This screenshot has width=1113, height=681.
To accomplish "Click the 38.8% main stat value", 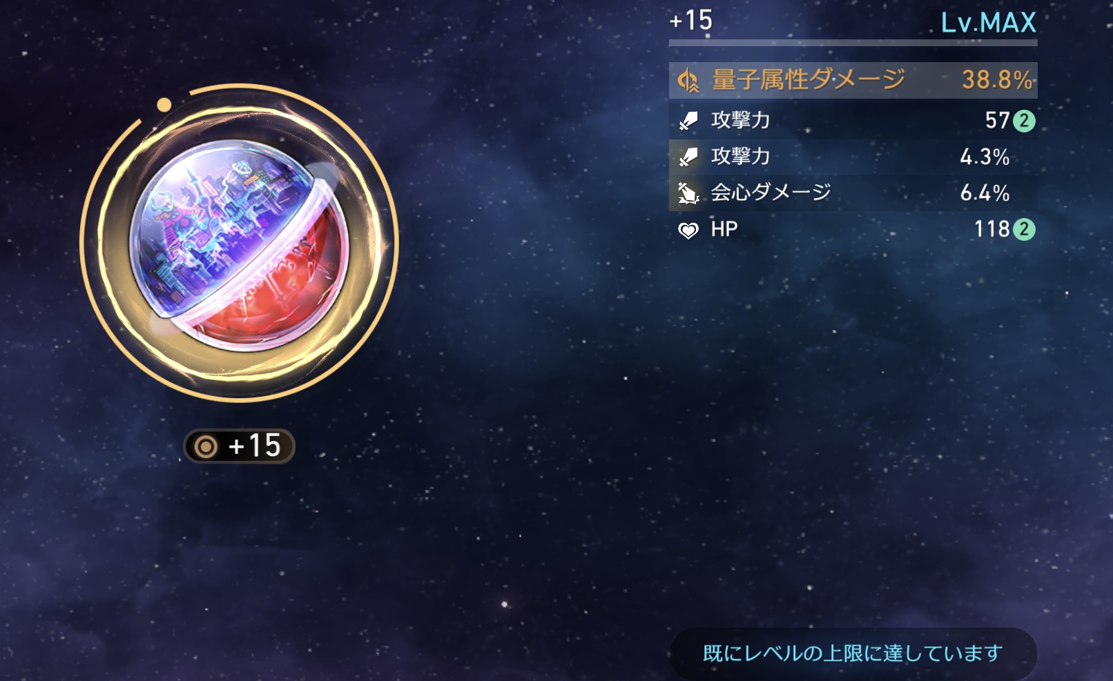I will pos(998,80).
